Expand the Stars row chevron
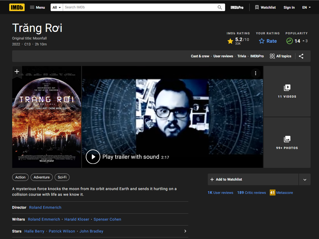The image size is (319, 239). (185, 231)
